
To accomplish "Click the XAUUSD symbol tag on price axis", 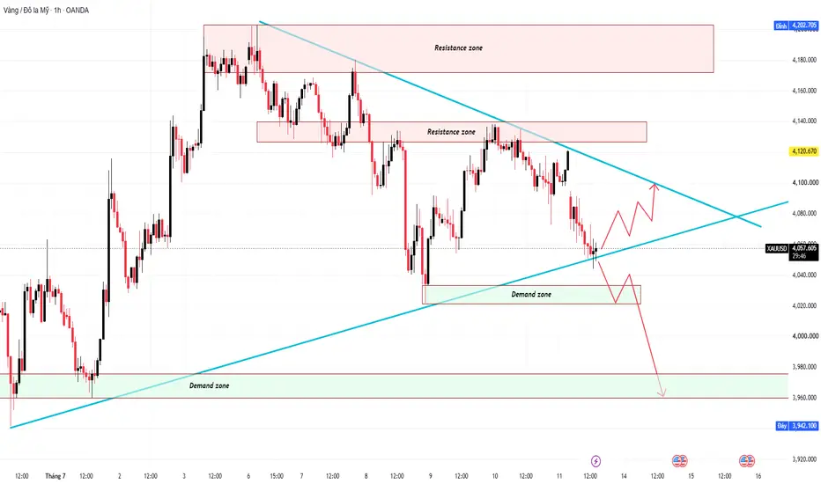I will (x=776, y=248).
